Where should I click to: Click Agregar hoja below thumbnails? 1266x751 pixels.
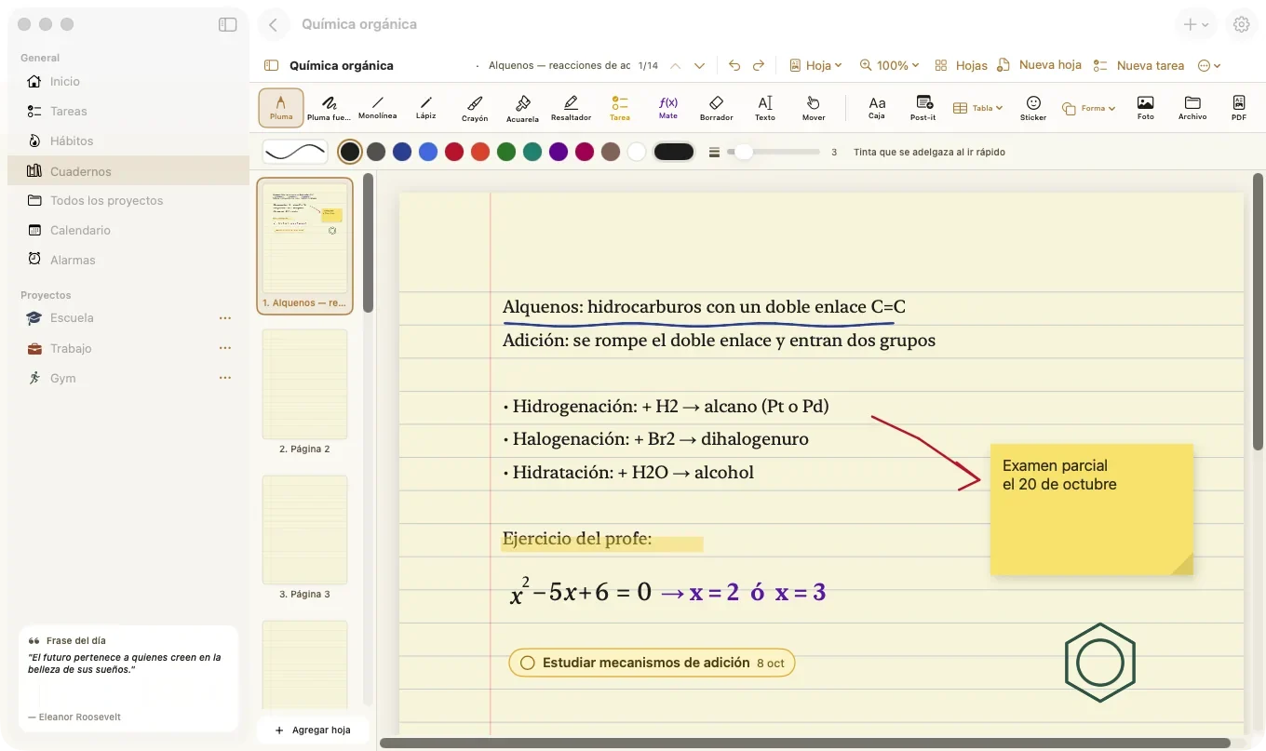point(313,730)
